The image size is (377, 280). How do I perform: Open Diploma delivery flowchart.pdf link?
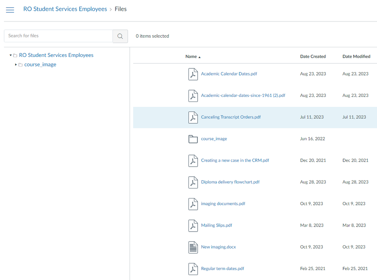[x=230, y=182]
